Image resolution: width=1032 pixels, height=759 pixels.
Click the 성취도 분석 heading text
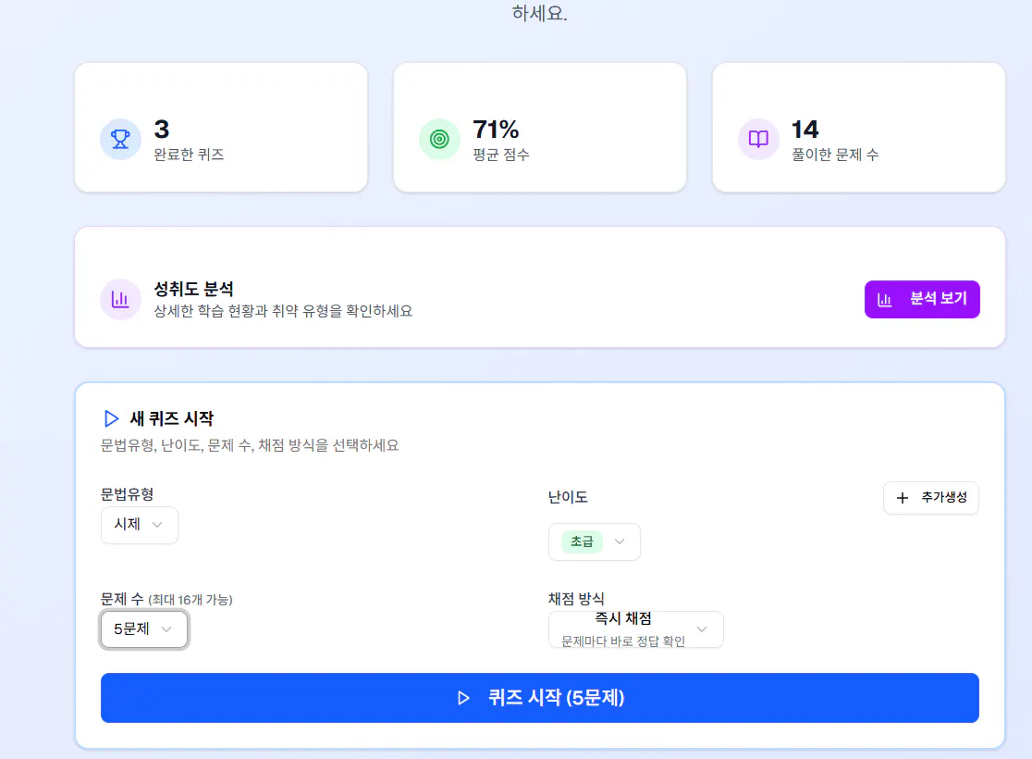point(193,290)
